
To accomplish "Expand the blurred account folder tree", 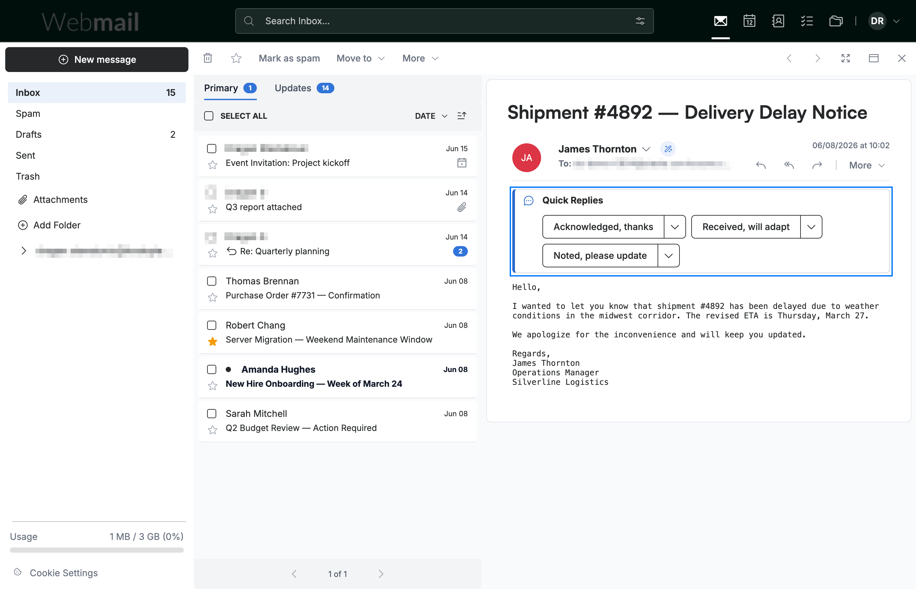I will tap(24, 251).
